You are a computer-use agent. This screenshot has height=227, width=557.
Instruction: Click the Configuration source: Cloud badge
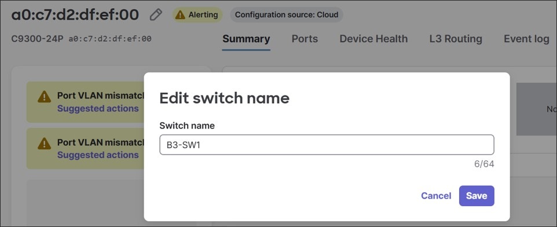click(287, 15)
